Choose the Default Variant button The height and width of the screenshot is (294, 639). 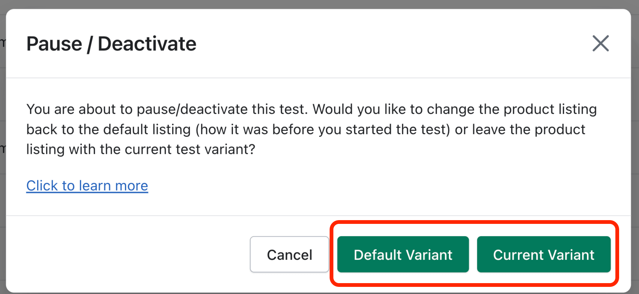(403, 255)
